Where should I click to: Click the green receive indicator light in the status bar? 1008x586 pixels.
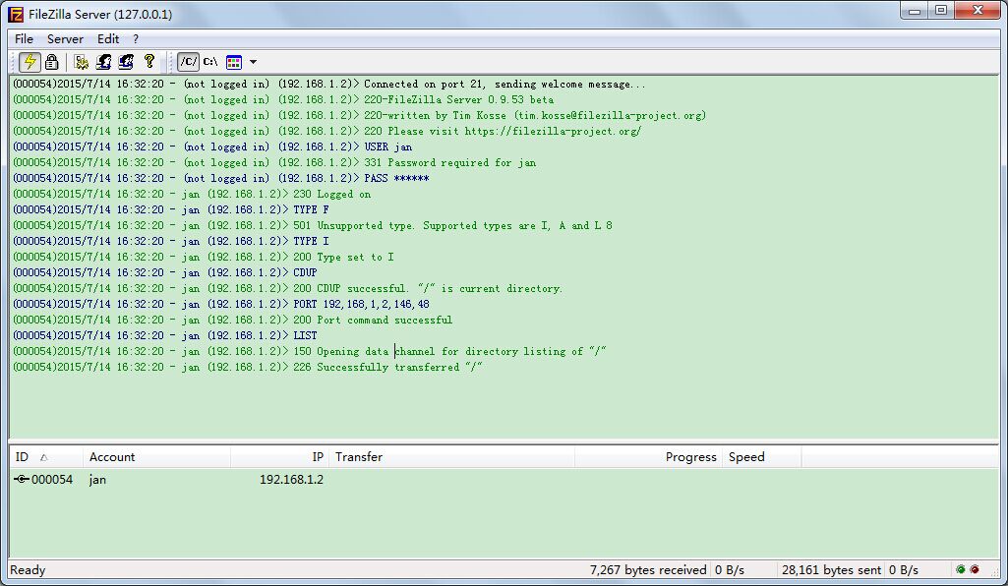(x=961, y=569)
